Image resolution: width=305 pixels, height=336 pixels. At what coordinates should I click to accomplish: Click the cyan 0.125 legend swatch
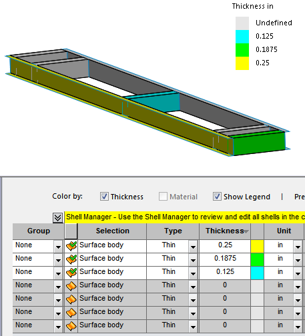(x=242, y=37)
